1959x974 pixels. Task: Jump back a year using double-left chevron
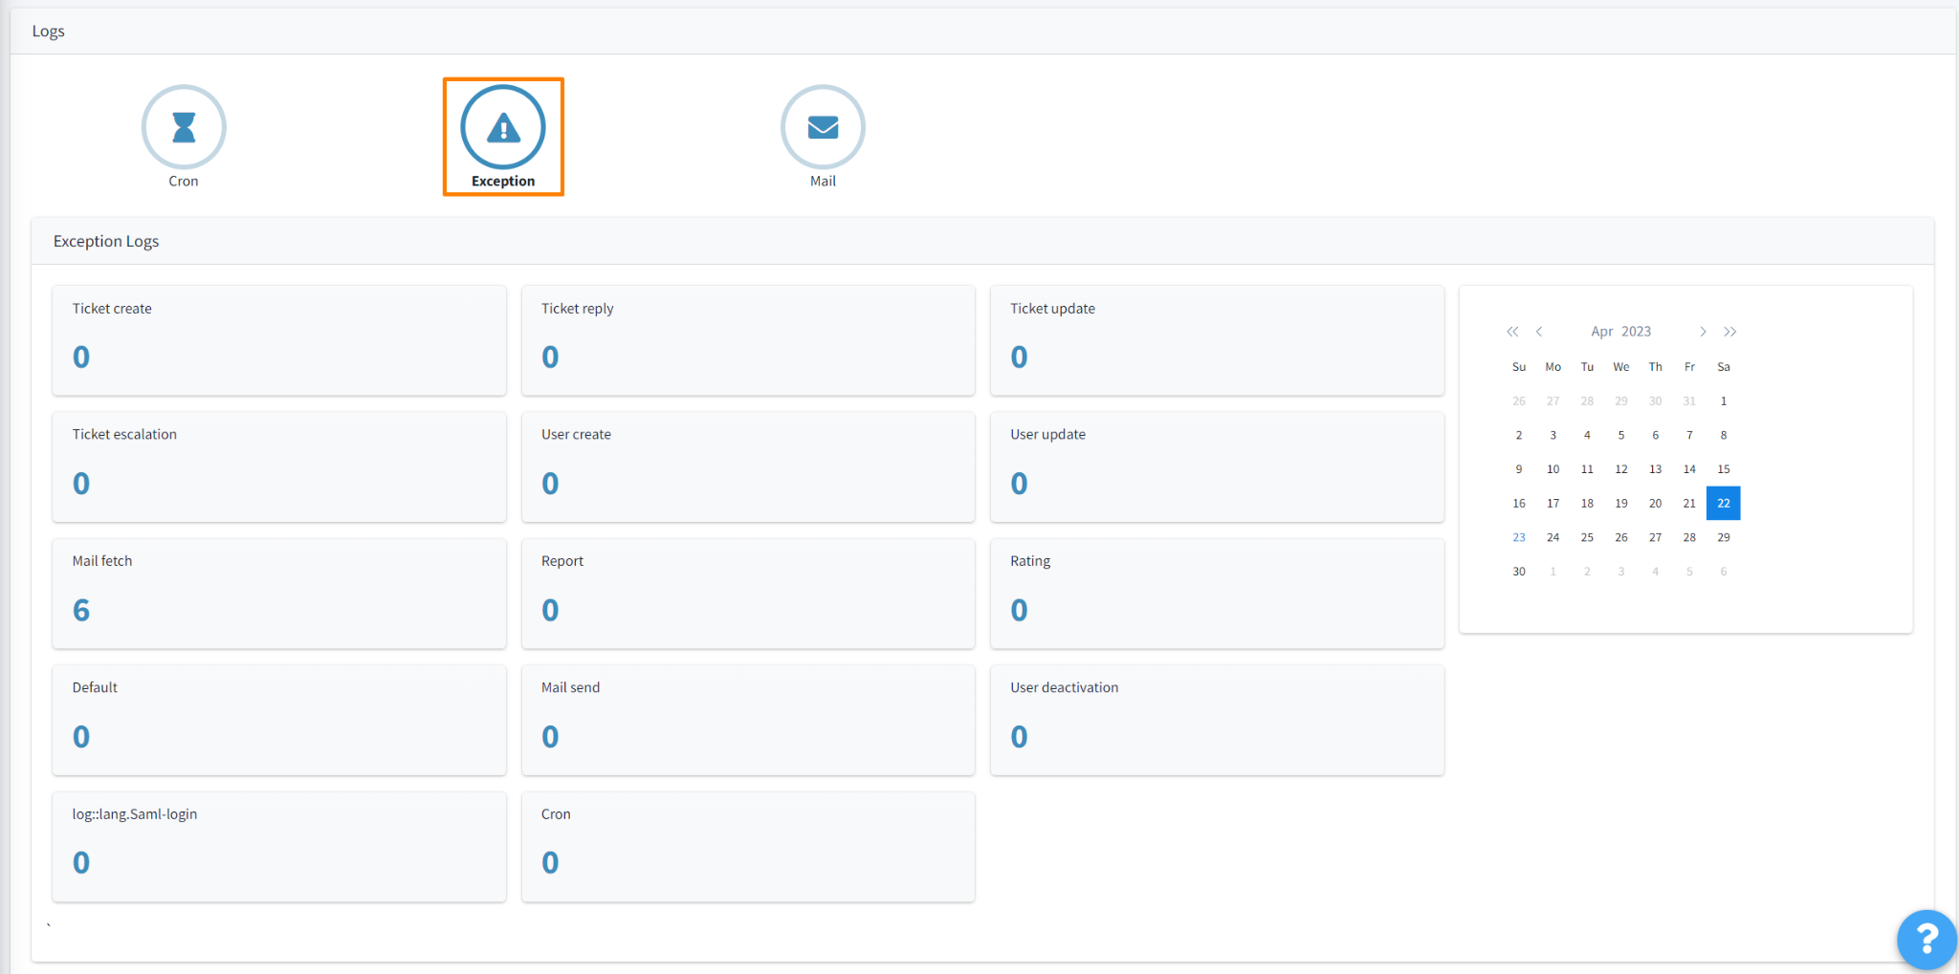pyautogui.click(x=1512, y=332)
